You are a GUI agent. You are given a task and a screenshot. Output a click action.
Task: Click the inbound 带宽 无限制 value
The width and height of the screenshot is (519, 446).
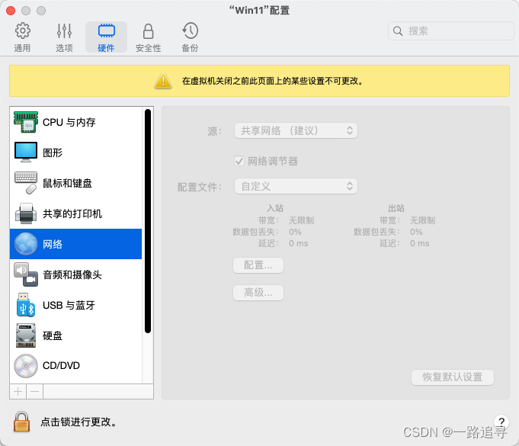(x=301, y=220)
